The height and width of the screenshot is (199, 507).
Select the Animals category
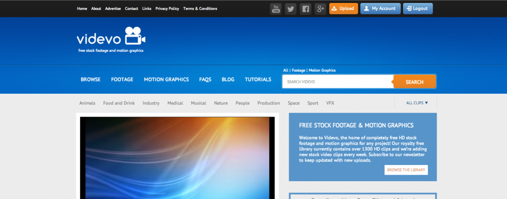click(x=87, y=103)
